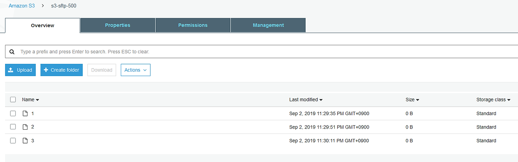The width and height of the screenshot is (518, 162).
Task: Open the Permissions tab
Action: point(193,25)
